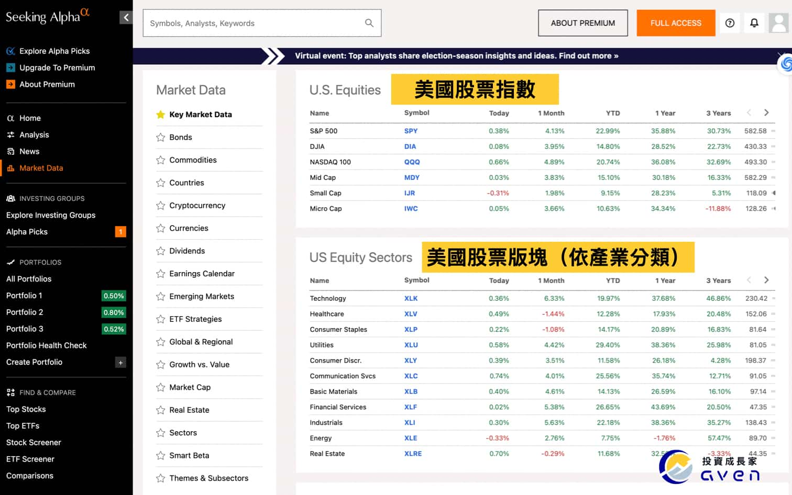792x495 pixels.
Task: Show next columns in U.S. Equities table
Action: coord(766,113)
